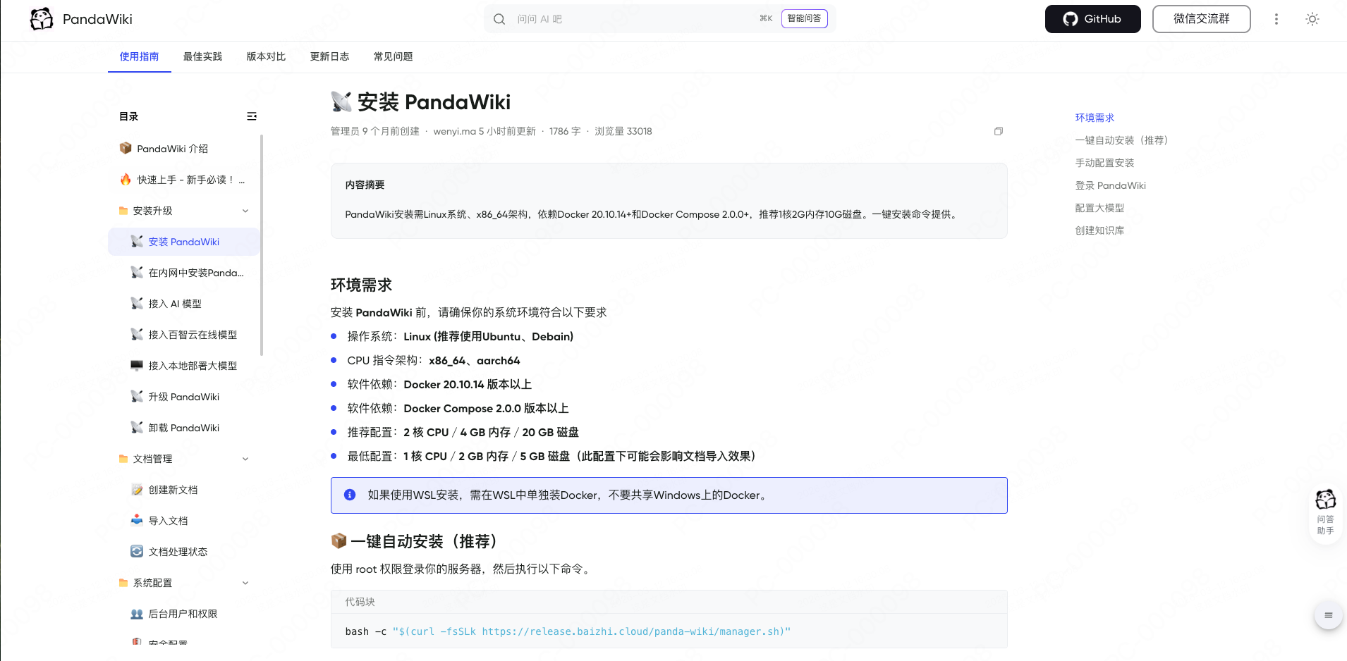
Task: Copy page content with the copy icon
Action: coord(999,131)
